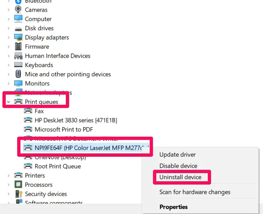Open Properties from the context menu
The width and height of the screenshot is (263, 214).
click(173, 207)
